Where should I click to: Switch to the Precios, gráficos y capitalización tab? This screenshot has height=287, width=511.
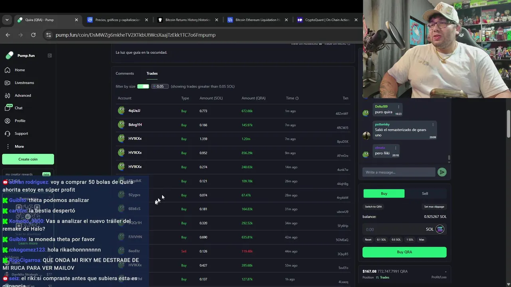[117, 20]
